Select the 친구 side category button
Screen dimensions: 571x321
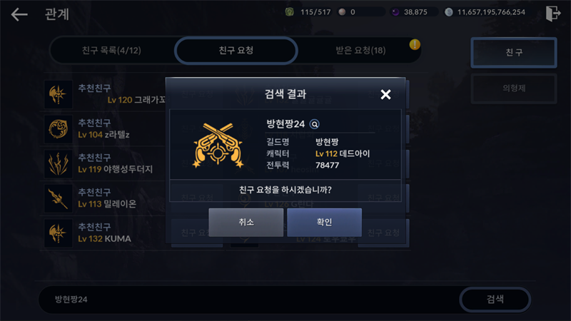click(x=514, y=52)
